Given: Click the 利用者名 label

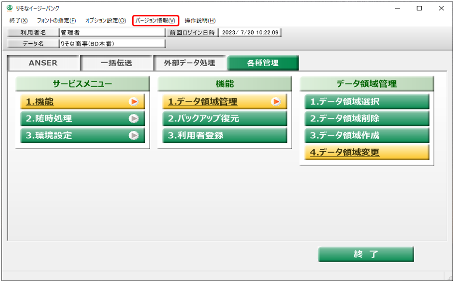Looking at the screenshot, I should click(33, 32).
